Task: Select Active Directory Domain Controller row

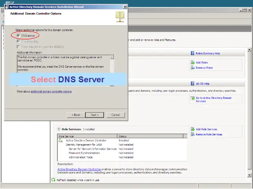Action: (122, 141)
